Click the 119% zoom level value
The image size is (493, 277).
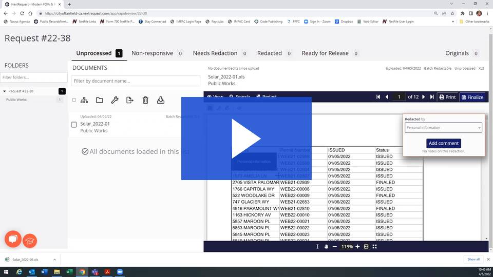(x=346, y=247)
